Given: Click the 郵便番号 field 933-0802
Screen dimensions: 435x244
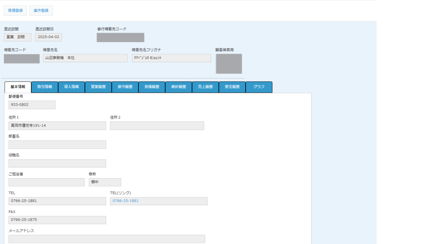Looking at the screenshot, I should pos(32,105).
